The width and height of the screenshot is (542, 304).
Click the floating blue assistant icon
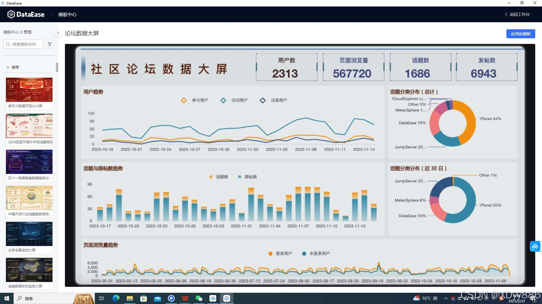(x=535, y=246)
